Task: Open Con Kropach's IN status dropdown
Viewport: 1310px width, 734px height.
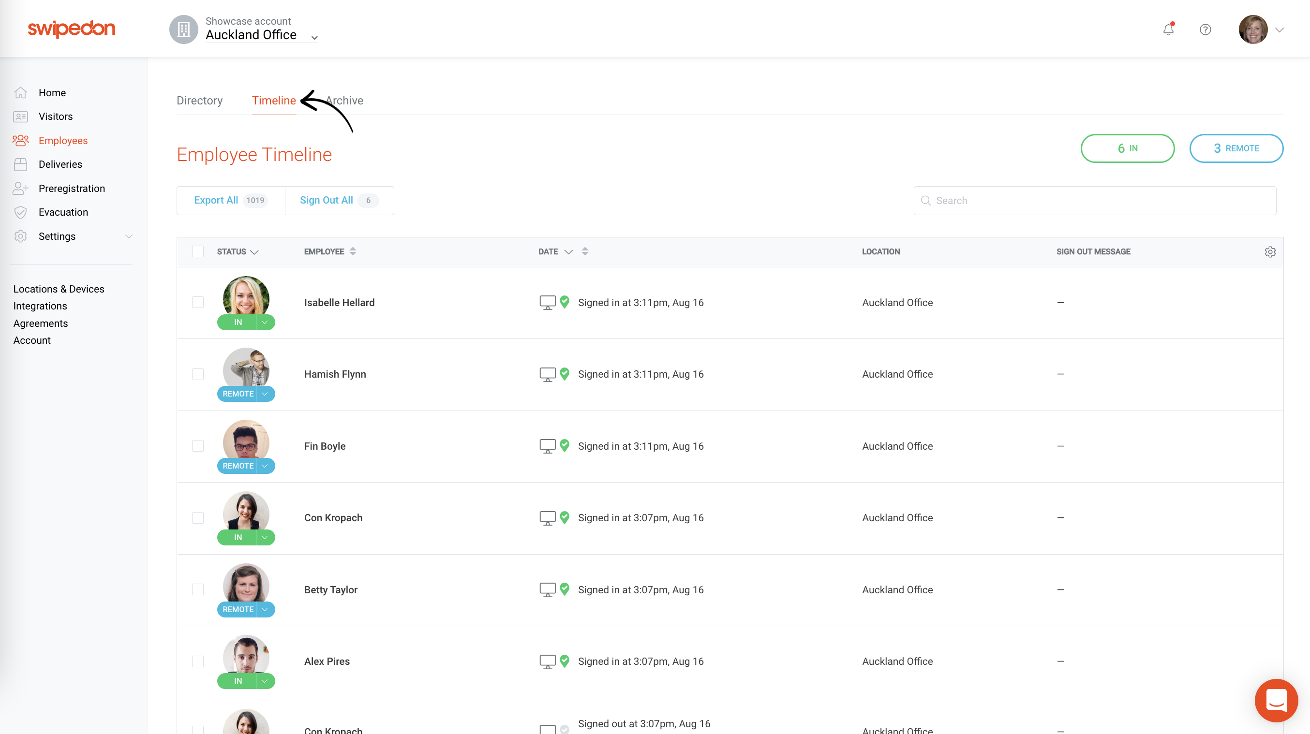Action: tap(265, 537)
